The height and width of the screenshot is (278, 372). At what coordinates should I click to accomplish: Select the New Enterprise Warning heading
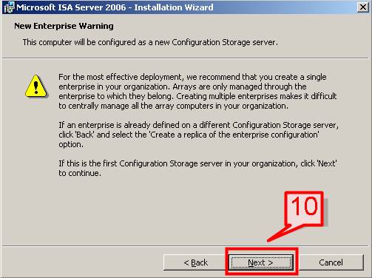[64, 26]
